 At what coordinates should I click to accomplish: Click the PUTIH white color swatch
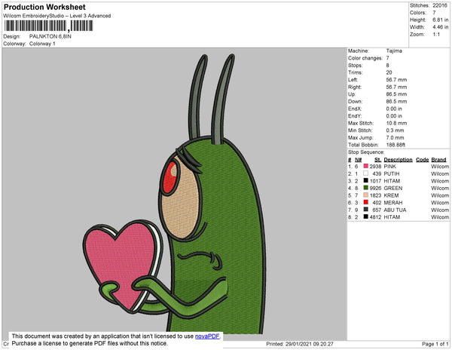point(366,173)
